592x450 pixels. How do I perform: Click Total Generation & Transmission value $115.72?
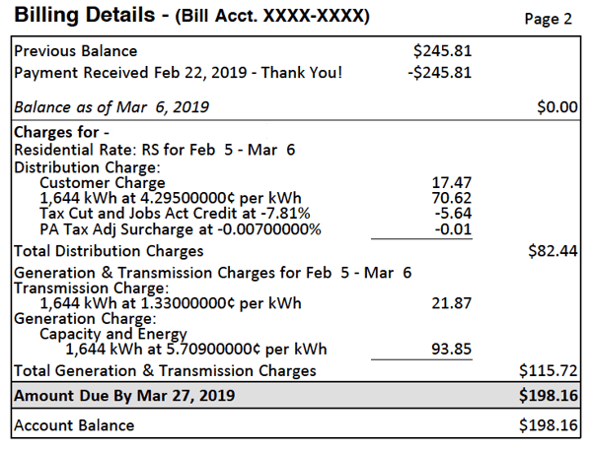[x=549, y=371]
